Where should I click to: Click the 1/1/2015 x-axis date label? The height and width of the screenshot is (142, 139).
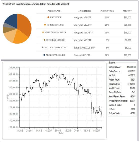pos(20,130)
